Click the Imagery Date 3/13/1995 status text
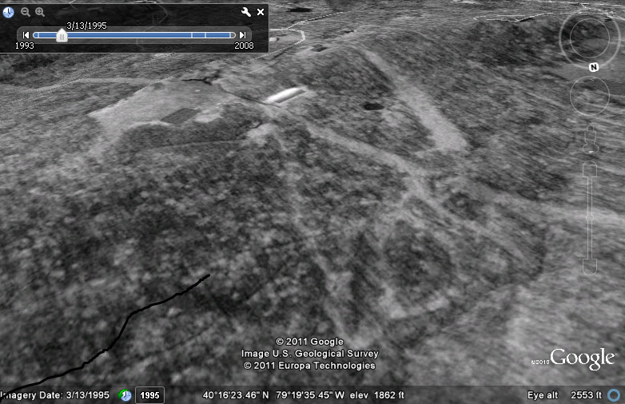The height and width of the screenshot is (404, 625). (x=55, y=395)
